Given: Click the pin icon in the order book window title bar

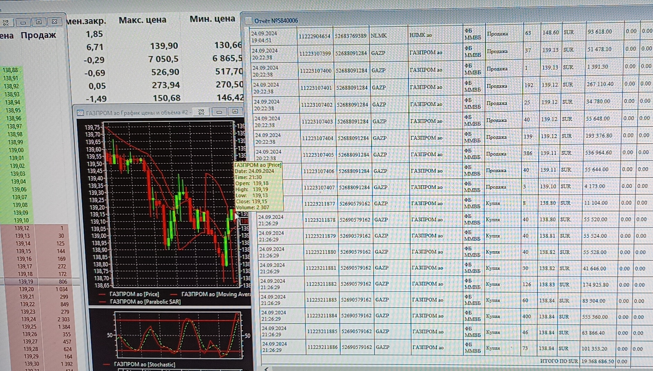Looking at the screenshot, I should pos(6,23).
